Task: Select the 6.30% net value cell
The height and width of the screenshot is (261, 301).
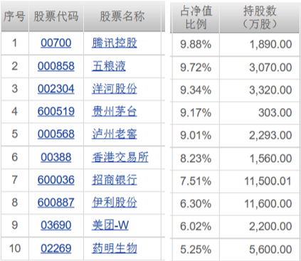Action: pyautogui.click(x=196, y=203)
